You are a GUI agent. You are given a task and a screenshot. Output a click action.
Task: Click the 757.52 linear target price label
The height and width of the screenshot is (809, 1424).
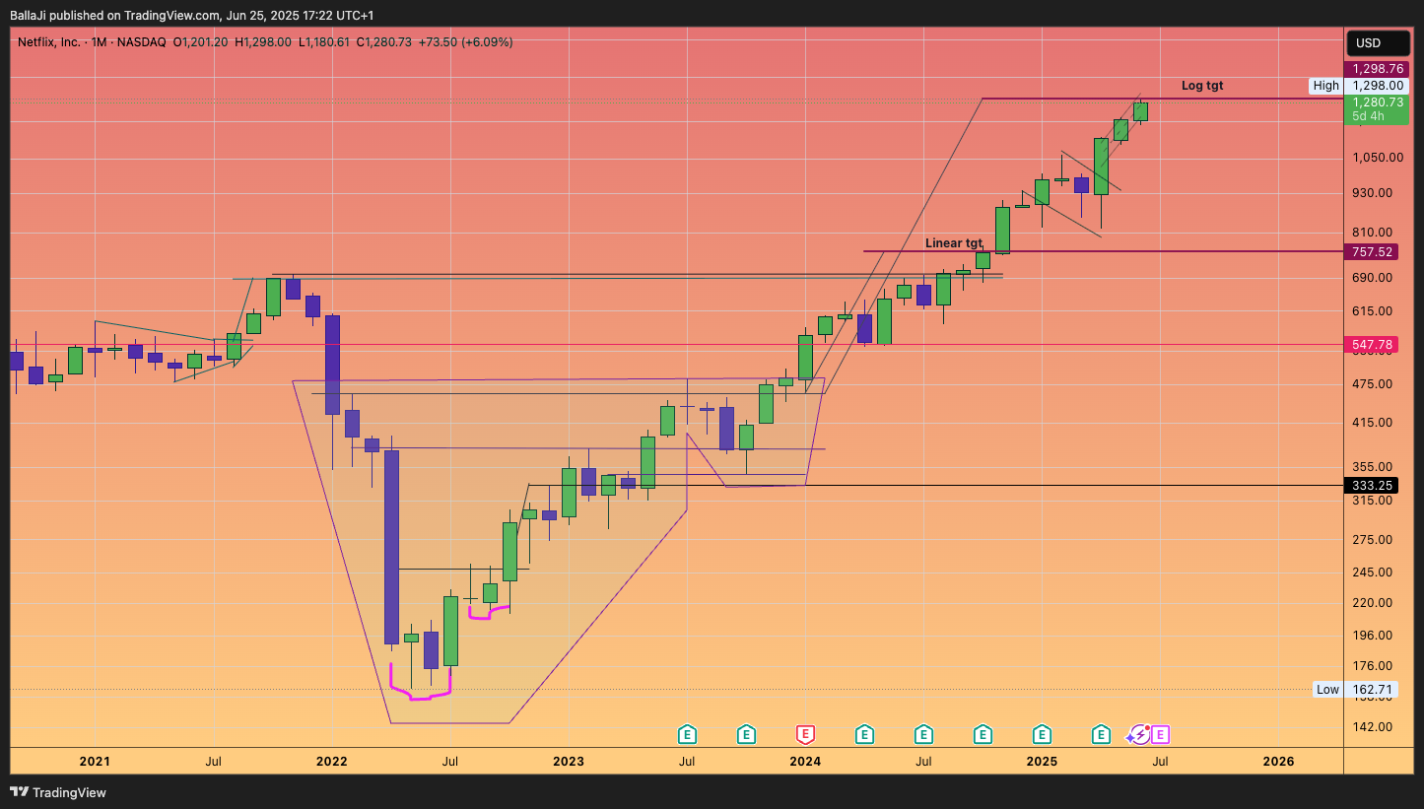click(1373, 252)
